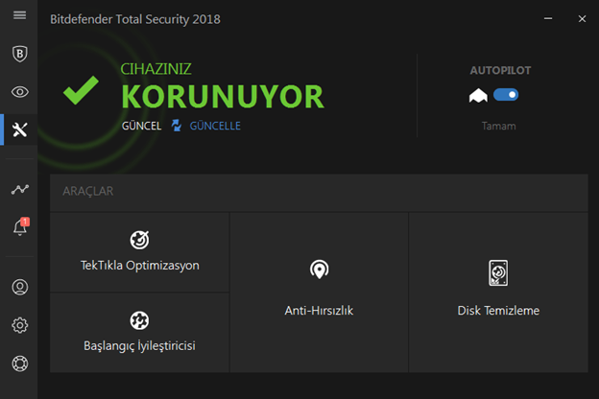Click the Anti-Hırsızlık location pin icon
Viewport: 599px width, 399px height.
(319, 270)
